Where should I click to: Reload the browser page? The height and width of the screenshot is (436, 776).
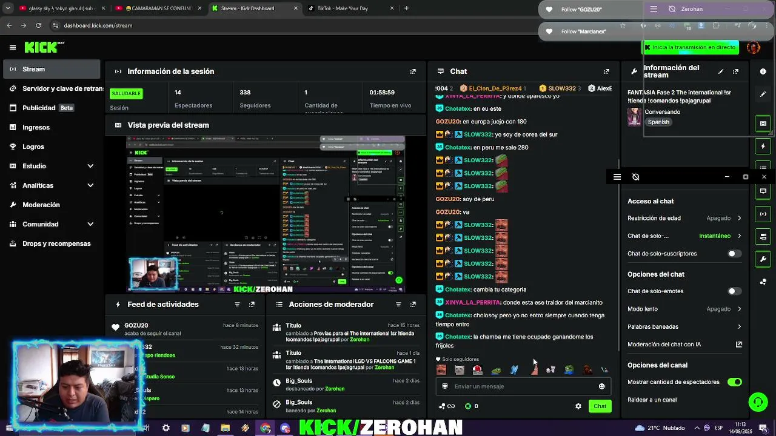point(38,25)
